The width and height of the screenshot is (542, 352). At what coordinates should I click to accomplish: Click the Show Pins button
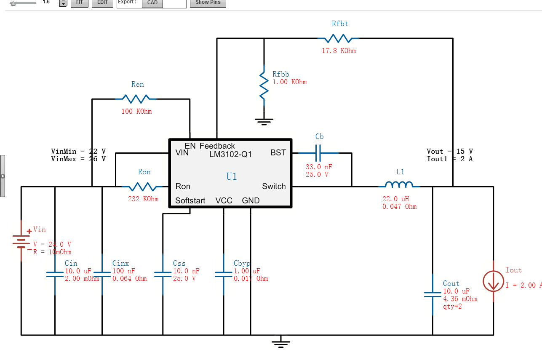208,3
